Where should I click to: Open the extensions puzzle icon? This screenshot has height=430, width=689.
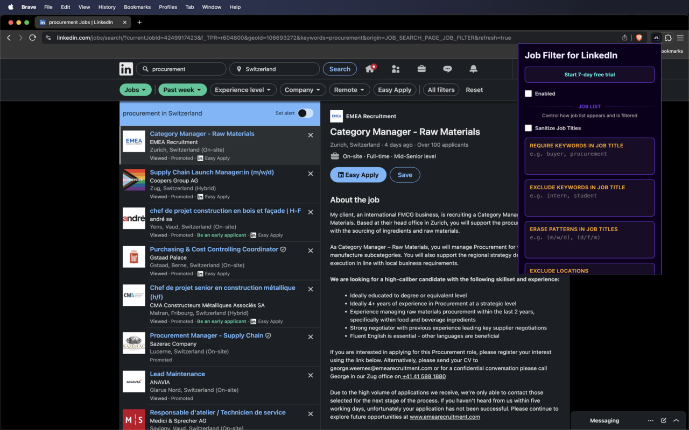668,38
